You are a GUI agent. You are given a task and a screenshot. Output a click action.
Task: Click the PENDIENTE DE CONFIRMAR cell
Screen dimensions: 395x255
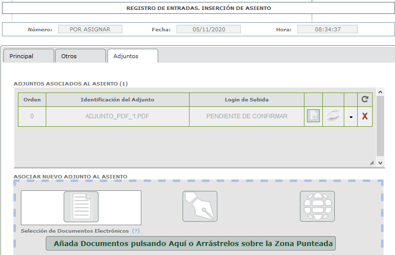click(247, 116)
